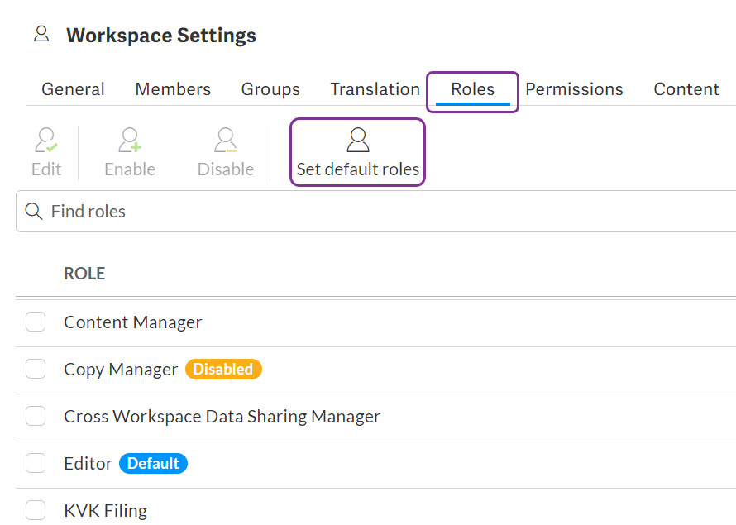The height and width of the screenshot is (525, 736).
Task: Click the ROLE column header
Action: tap(84, 274)
